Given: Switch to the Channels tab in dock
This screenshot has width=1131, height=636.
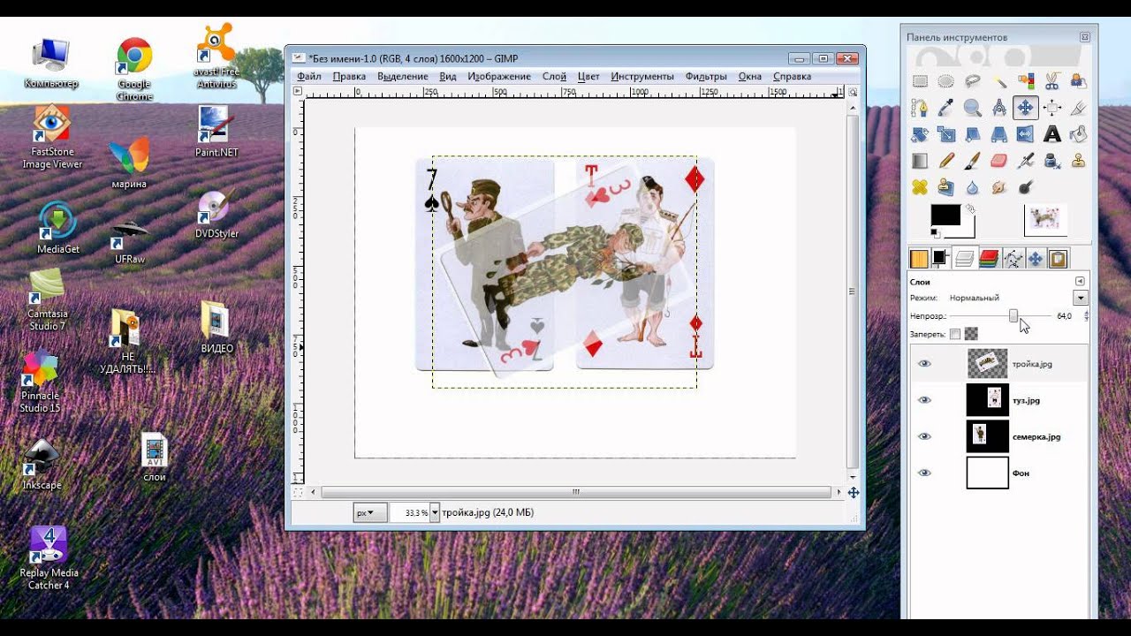Looking at the screenshot, I should tap(989, 259).
